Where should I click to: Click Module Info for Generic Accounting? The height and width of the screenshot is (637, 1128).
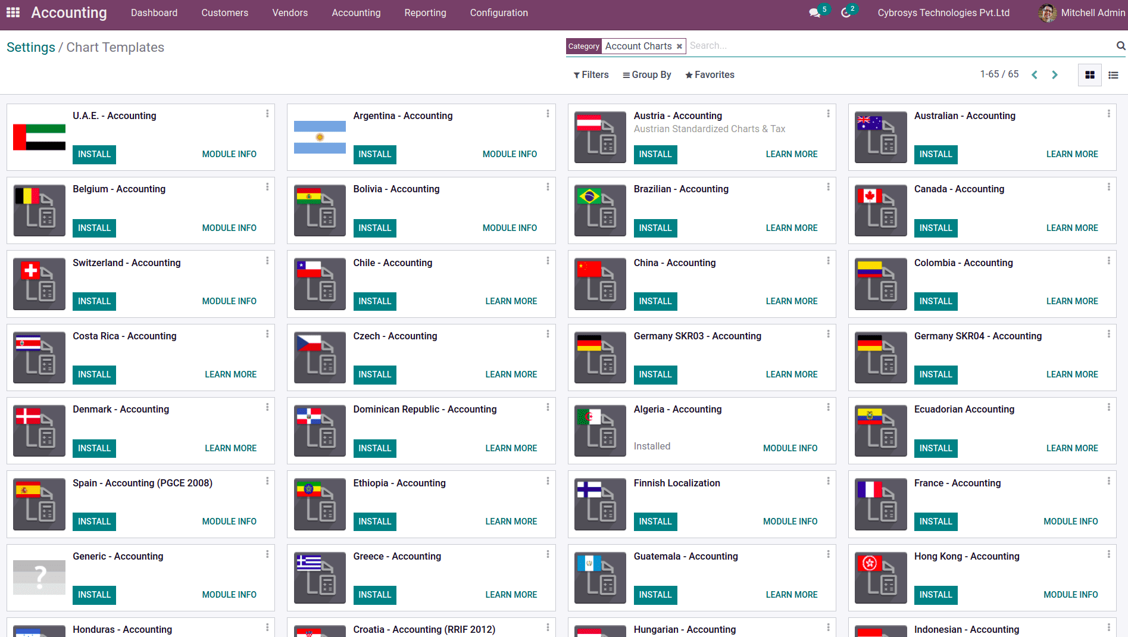point(229,595)
